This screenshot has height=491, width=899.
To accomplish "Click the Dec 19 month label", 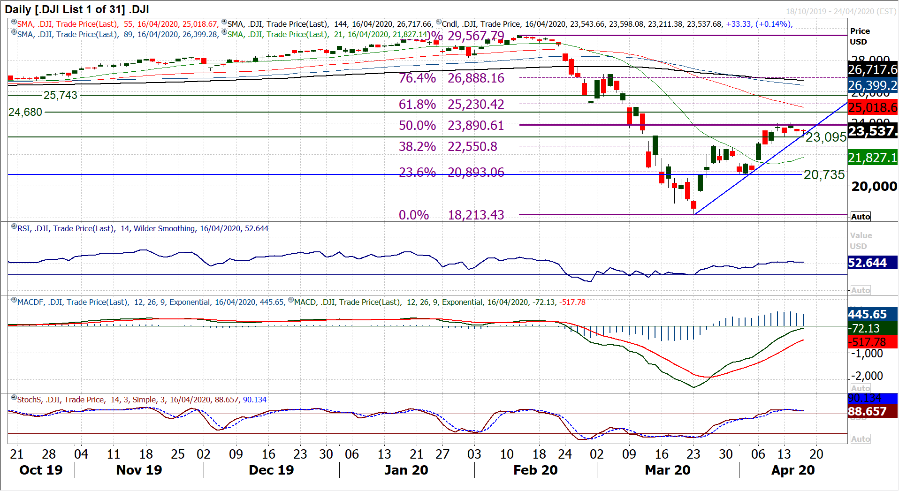I will pyautogui.click(x=271, y=470).
